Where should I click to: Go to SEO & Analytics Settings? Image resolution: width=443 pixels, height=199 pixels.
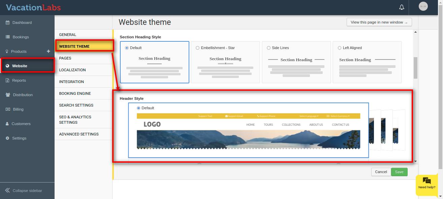click(x=75, y=120)
